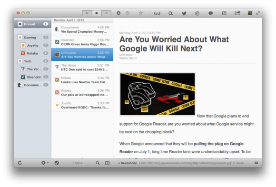Click Joystiq icon on Overheard@GDC row
This screenshot has width=276, height=187.
[x=57, y=105]
